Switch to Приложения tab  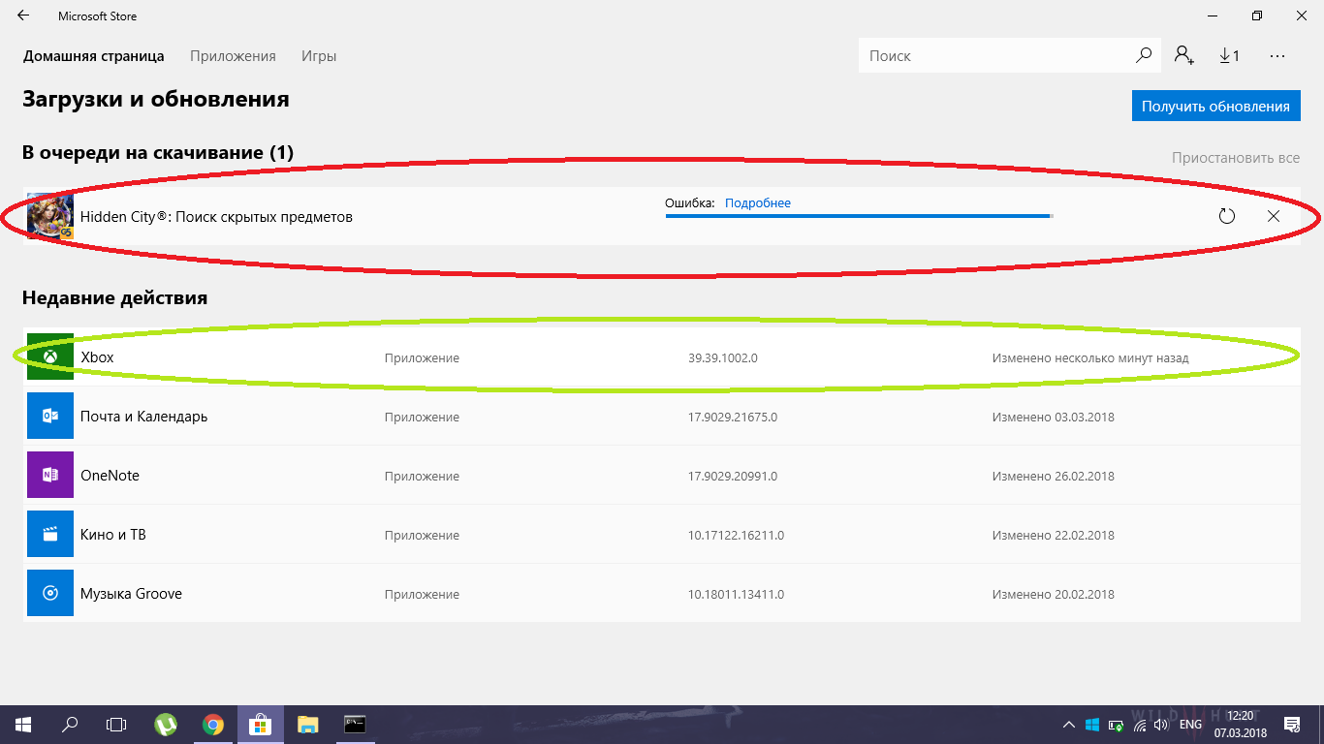pyautogui.click(x=233, y=56)
